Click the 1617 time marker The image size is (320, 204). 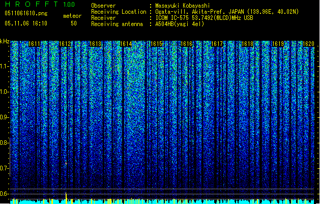pyautogui.click(x=217, y=44)
